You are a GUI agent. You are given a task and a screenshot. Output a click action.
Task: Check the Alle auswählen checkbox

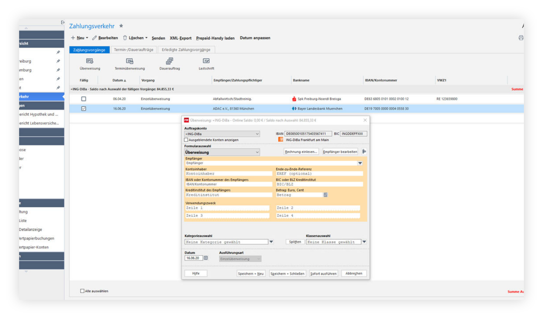[82, 291]
